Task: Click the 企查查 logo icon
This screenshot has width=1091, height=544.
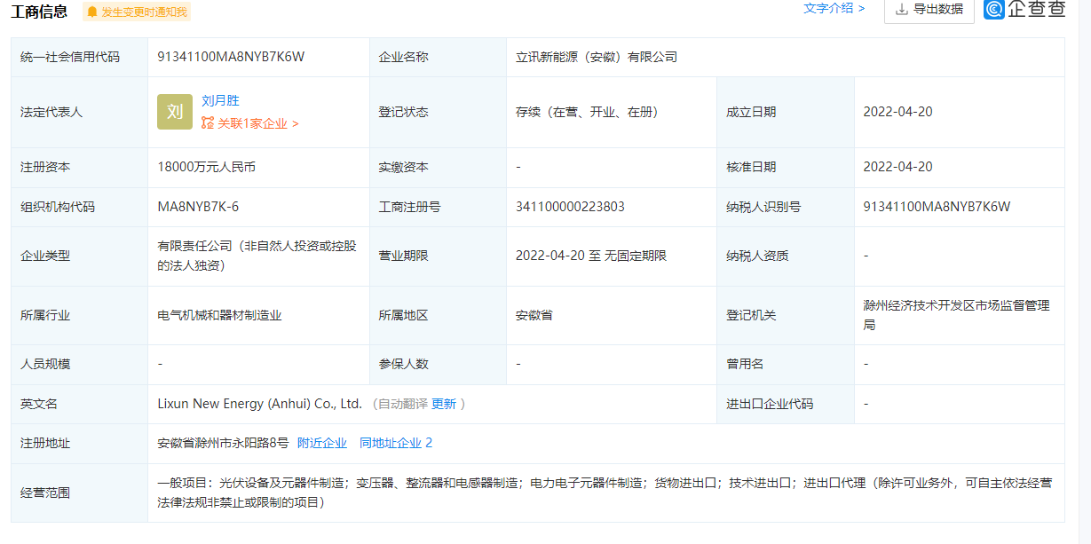Action: coord(994,9)
